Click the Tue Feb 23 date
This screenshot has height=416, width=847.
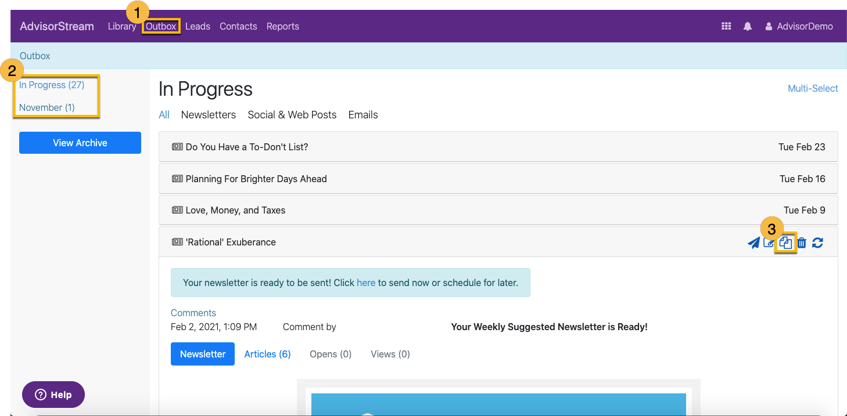[x=802, y=147]
